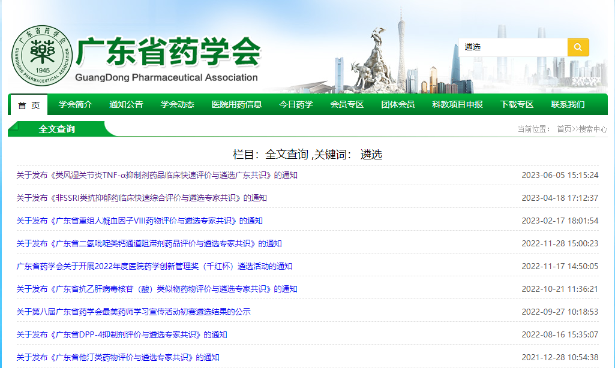
Task: Click the date 2023-04-18 17:12:37
Action: (560, 198)
